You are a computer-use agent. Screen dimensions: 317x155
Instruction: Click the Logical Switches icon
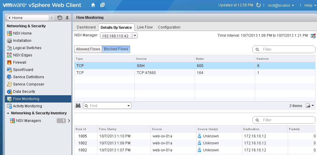(x=9, y=48)
